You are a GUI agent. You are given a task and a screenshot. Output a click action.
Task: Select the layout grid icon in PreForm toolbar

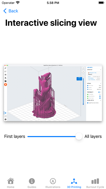[5, 81]
